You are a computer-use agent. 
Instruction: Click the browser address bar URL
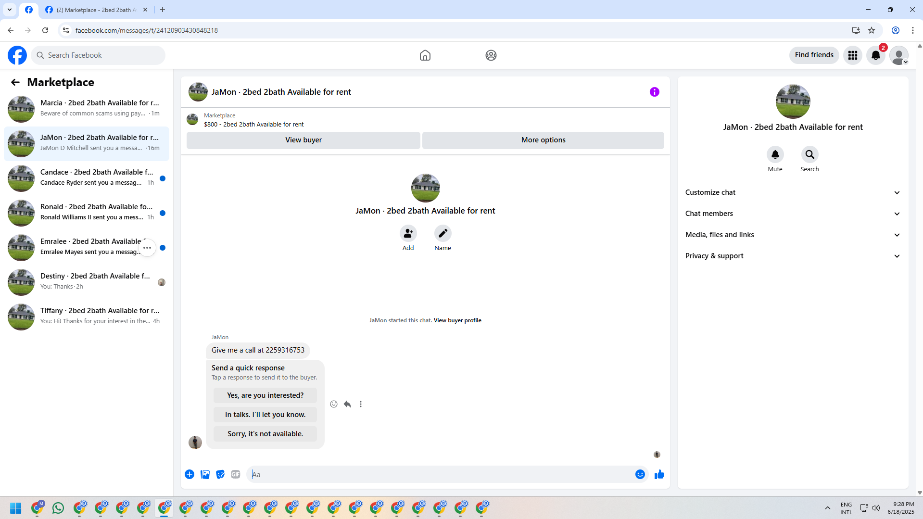[x=147, y=30]
